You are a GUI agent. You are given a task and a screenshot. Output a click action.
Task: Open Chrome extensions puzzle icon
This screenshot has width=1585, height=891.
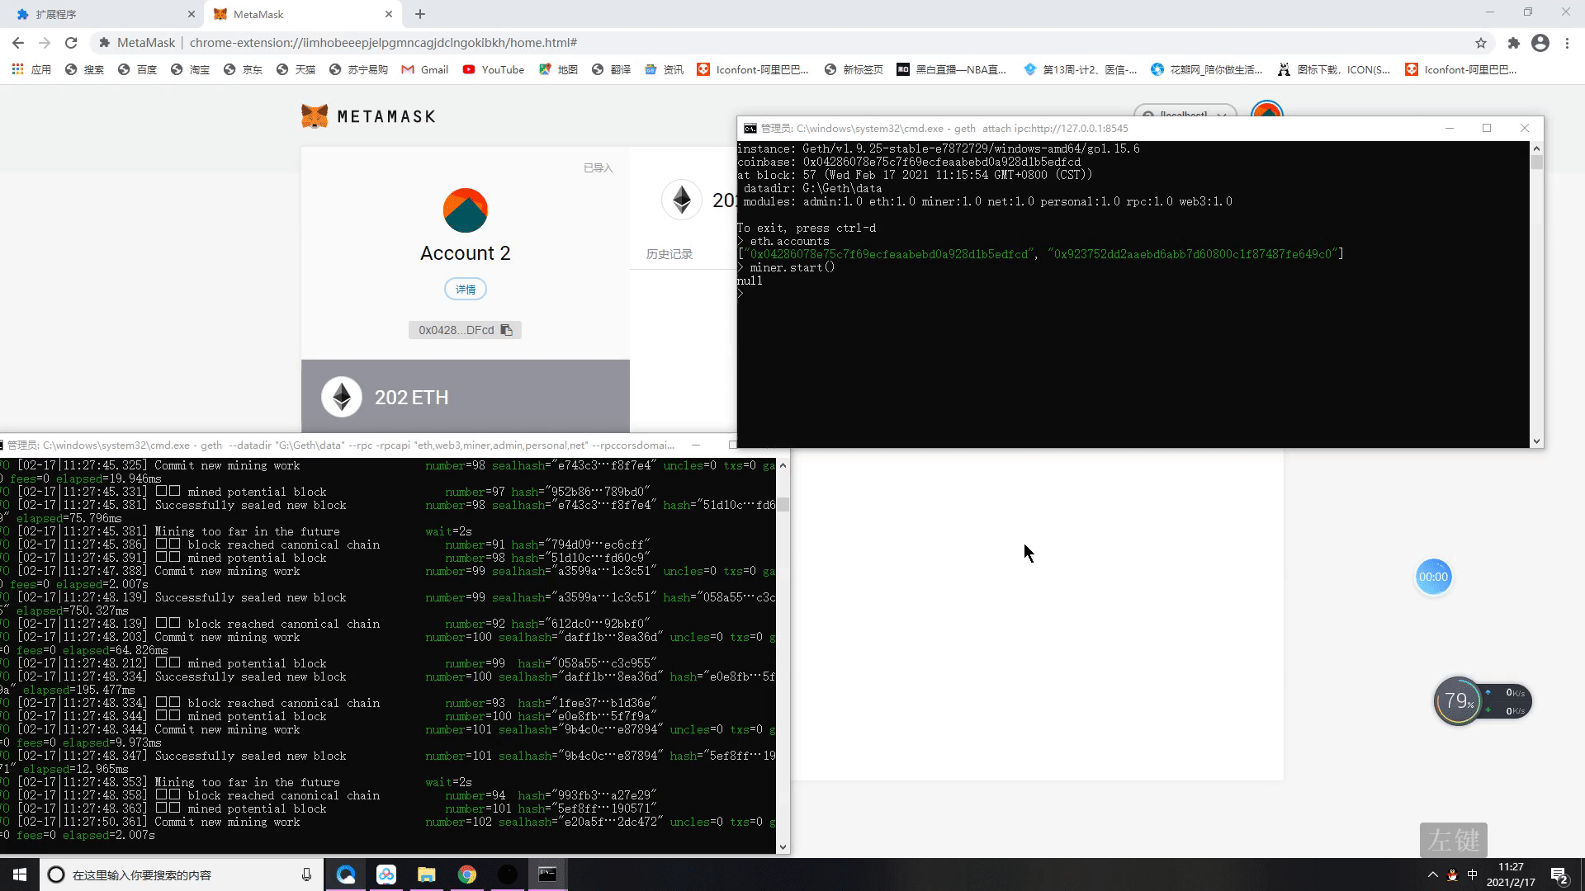1513,43
